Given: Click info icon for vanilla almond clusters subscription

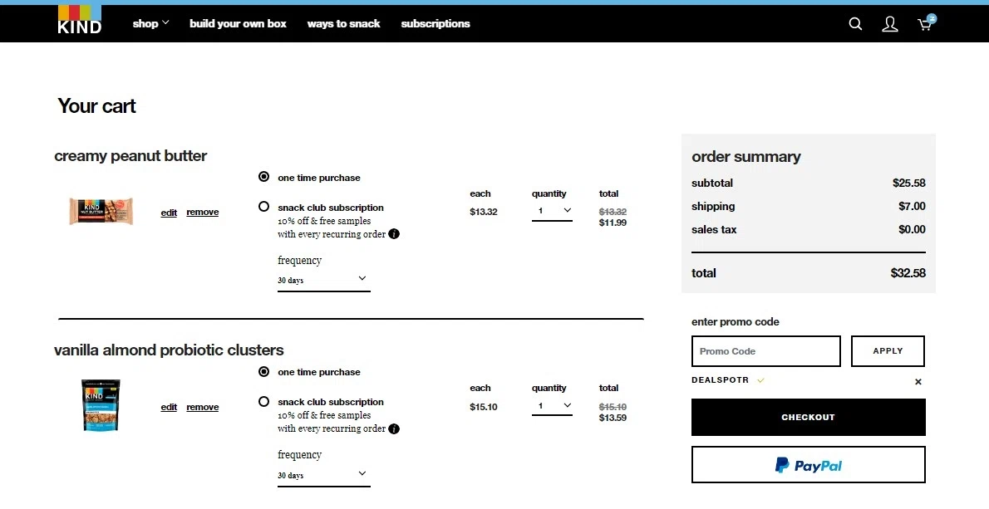Looking at the screenshot, I should [x=394, y=429].
